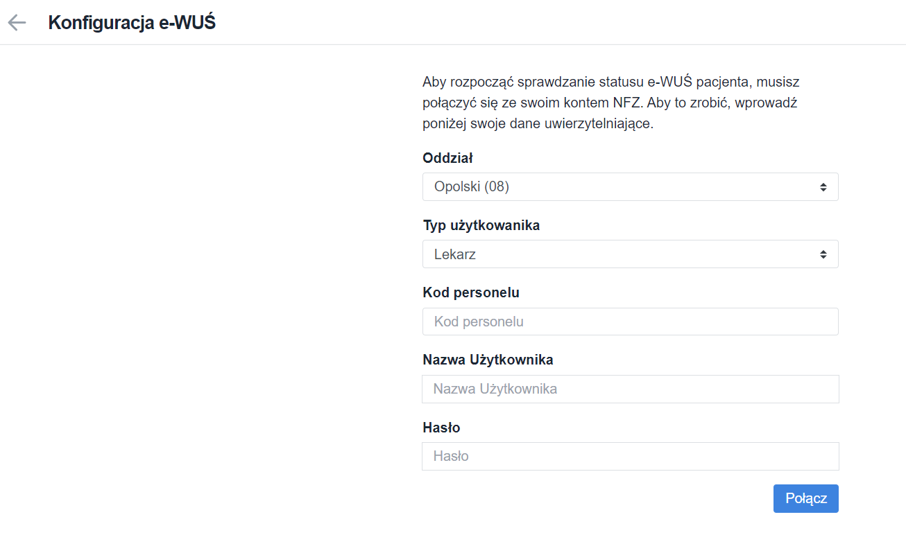This screenshot has width=906, height=544.
Task: Click the stepper arrows beside Lekarz
Action: point(824,254)
